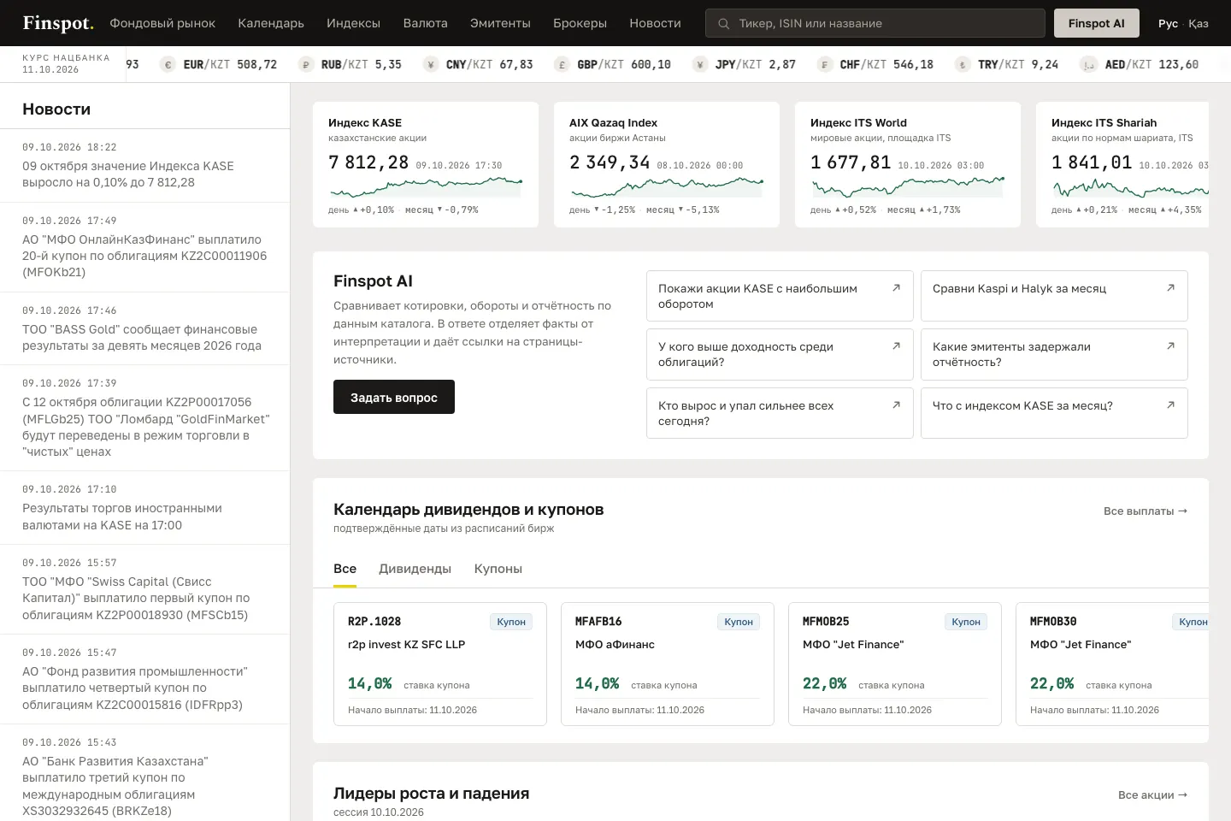1231x821 pixels.
Task: Click Купон badge on MFAFB16 card
Action: point(739,622)
